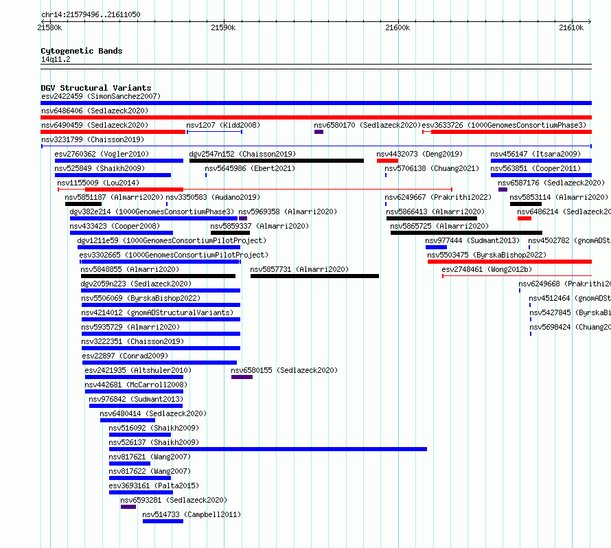Open nsv526137 (Shaikh2009) variant label
The height and width of the screenshot is (548, 611).
coord(154,442)
